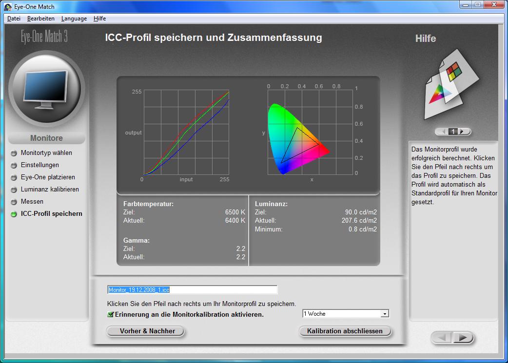Click the ICC profile documents help icon

[451, 84]
